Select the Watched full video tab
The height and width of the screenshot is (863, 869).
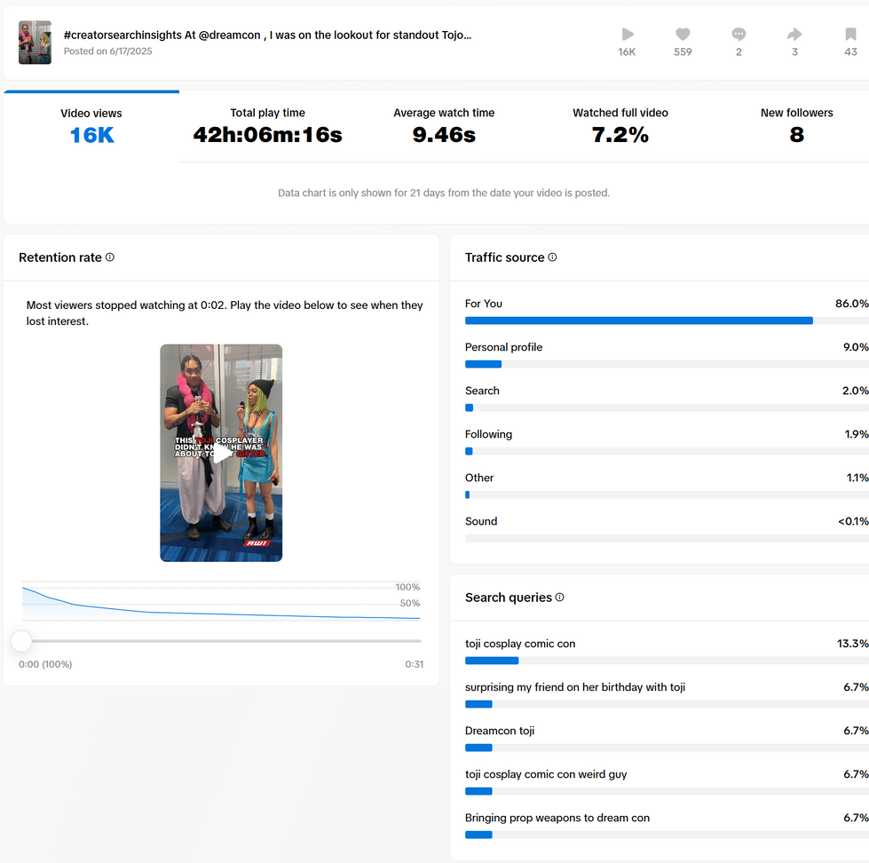(620, 127)
